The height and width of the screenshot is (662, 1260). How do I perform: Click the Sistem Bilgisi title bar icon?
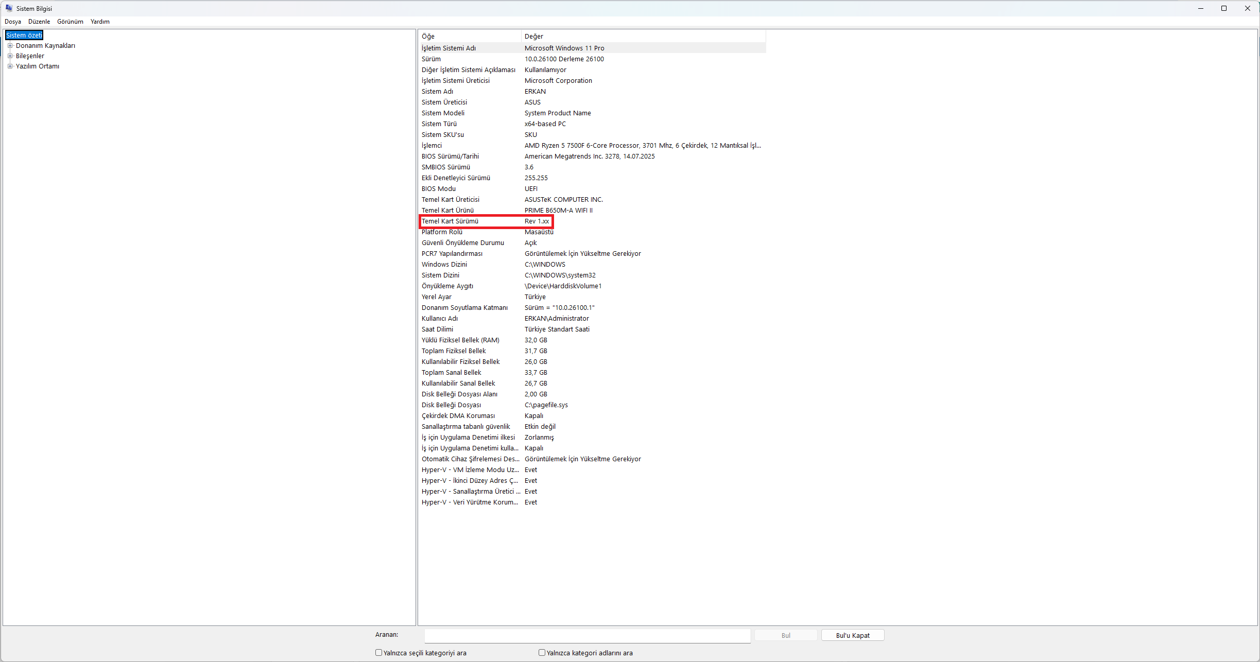9,8
